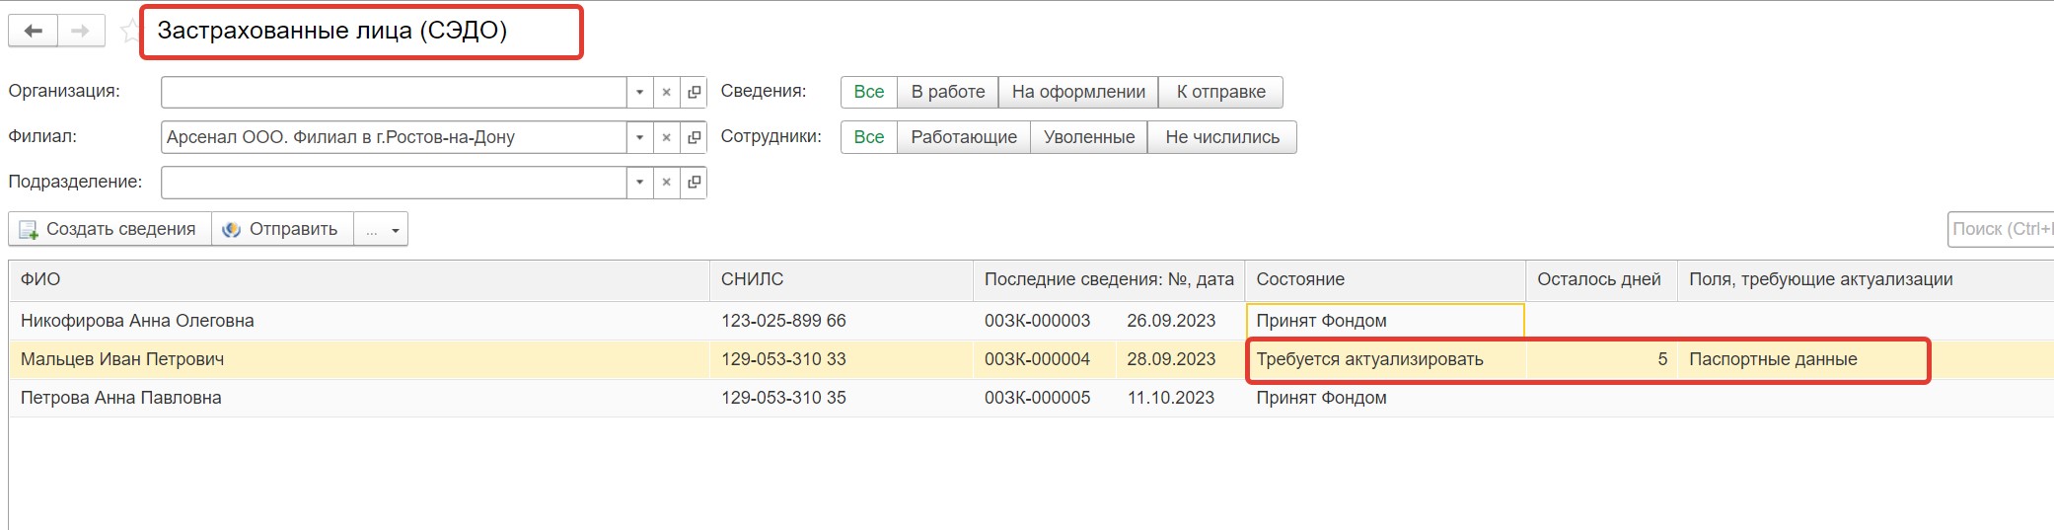
Task: Clear the Организация field with X icon
Action: coord(667,92)
